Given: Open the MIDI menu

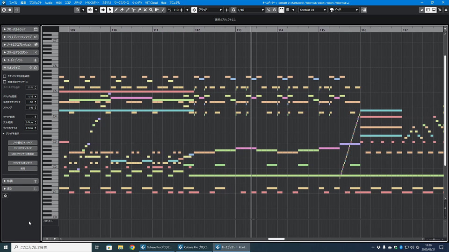Looking at the screenshot, I should pos(58,3).
